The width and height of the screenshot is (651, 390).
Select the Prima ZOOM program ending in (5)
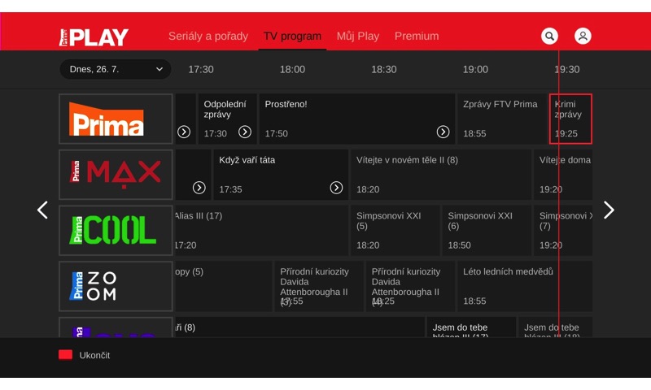(223, 286)
